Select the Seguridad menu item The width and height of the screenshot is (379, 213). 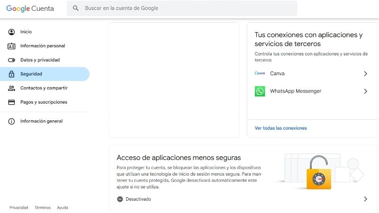[x=45, y=74]
